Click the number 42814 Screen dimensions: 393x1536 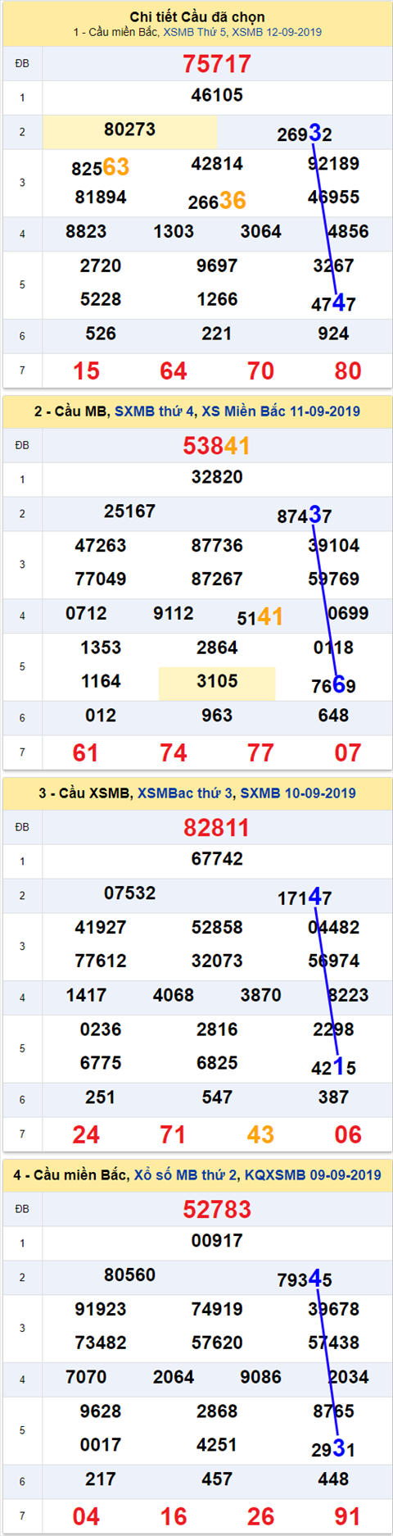(x=217, y=164)
